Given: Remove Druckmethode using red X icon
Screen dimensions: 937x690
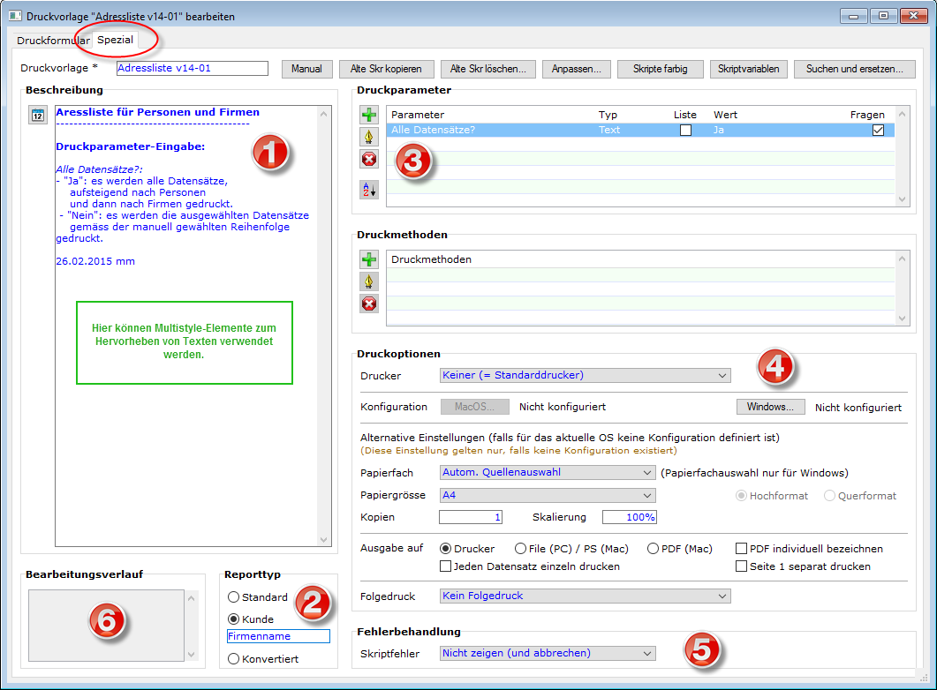Looking at the screenshot, I should coord(369,304).
